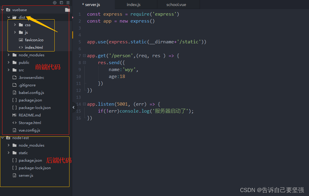Viewport: 309px width, 196px height.
Task: Switch to the index.js tab
Action: (x=134, y=5)
